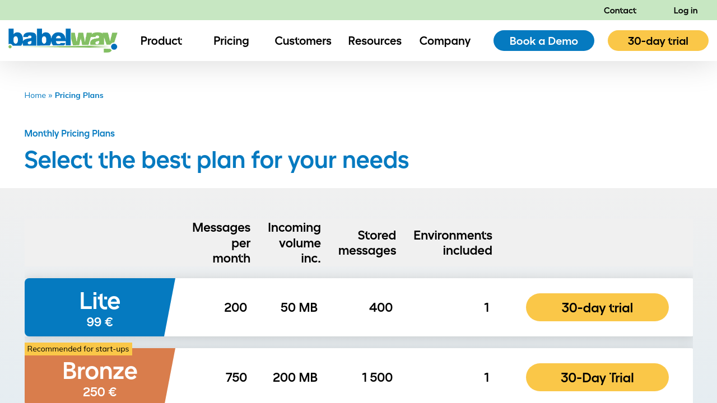This screenshot has width=717, height=403.
Task: Open the Product menu
Action: pyautogui.click(x=161, y=41)
